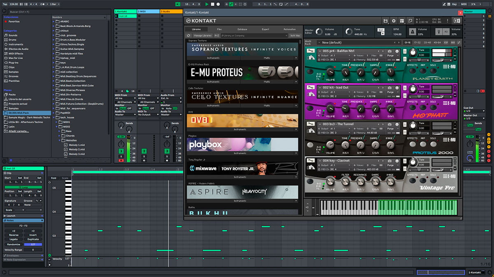Solo the 005 pr4 Balifon instrument
Viewport: 494px width, 277px height.
[404, 51]
